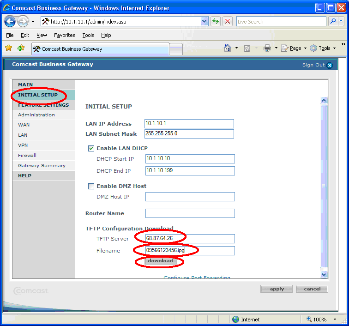The image size is (349, 326).
Task: Click the Internet Explorer title bar logo
Action: [x=6, y=7]
